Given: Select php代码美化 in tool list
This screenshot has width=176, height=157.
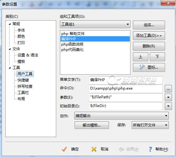Looking at the screenshot, I should [95, 50].
